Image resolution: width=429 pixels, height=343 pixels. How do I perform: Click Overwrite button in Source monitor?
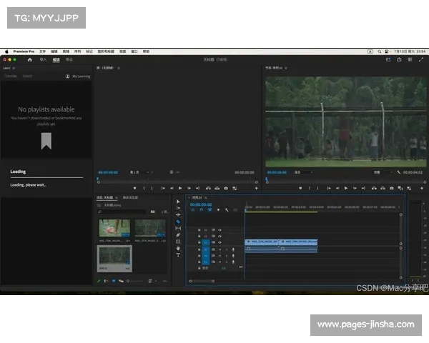[217, 188]
